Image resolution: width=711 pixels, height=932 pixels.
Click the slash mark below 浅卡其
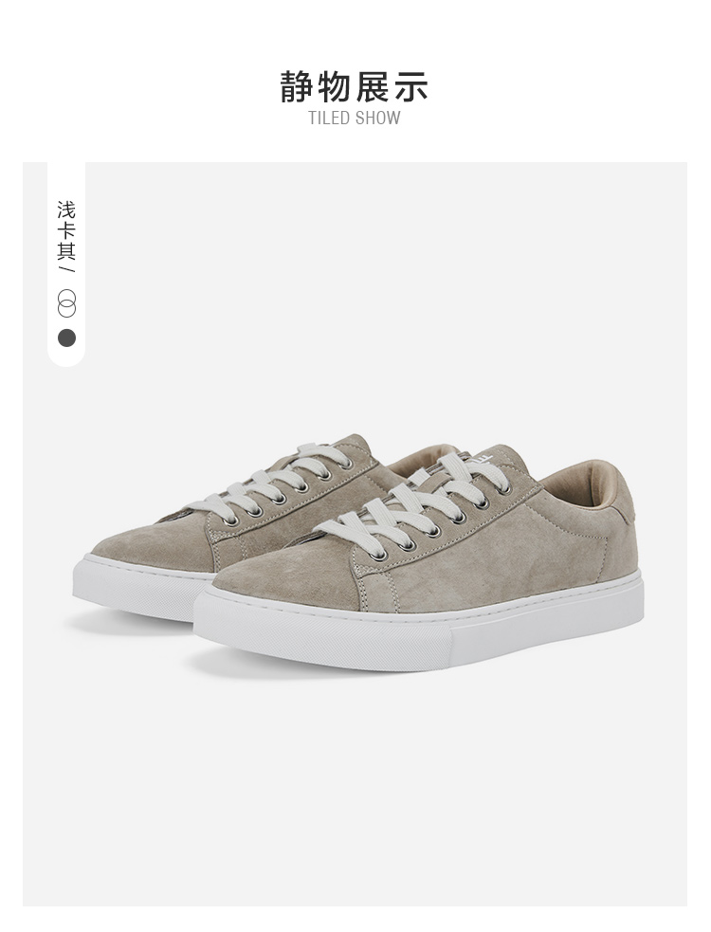tap(66, 269)
